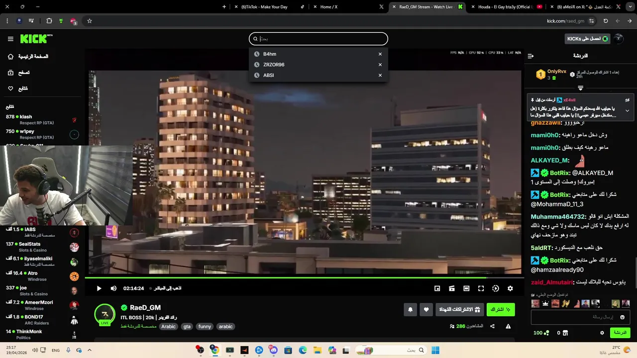Switch to Houda El Gay bta3y tab
This screenshot has width=637, height=358.
click(x=508, y=7)
